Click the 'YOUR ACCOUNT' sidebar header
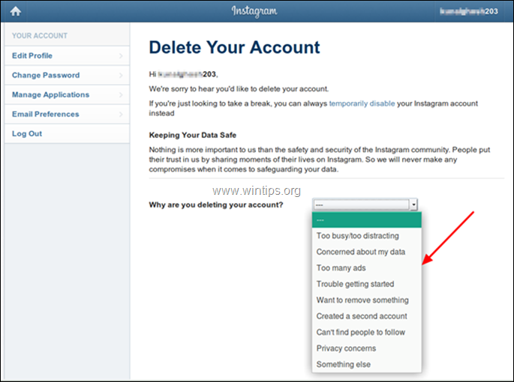The image size is (514, 382). pyautogui.click(x=40, y=36)
